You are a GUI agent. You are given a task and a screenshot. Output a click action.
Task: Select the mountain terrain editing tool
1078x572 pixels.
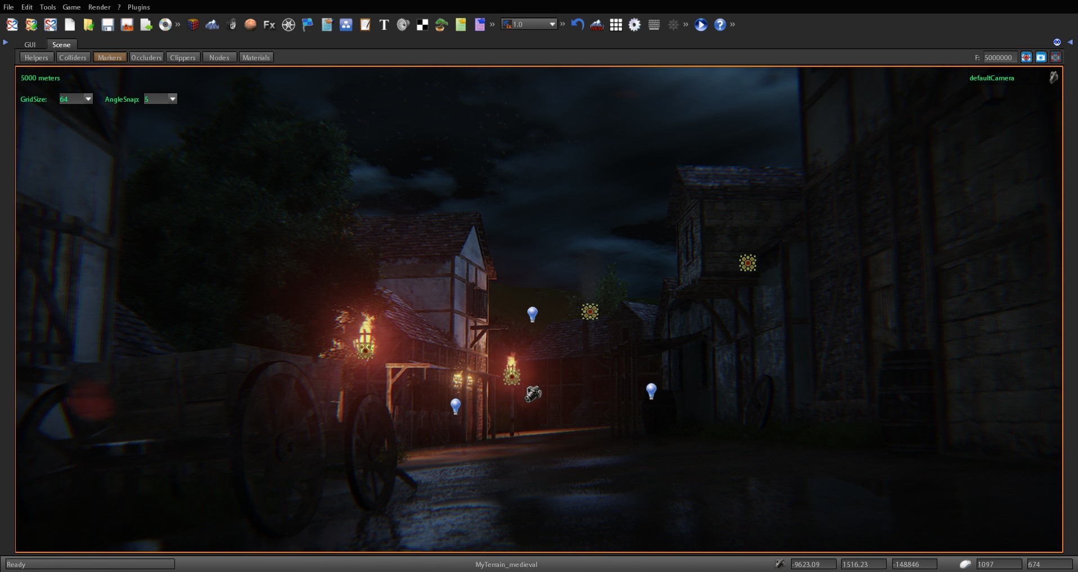point(212,25)
